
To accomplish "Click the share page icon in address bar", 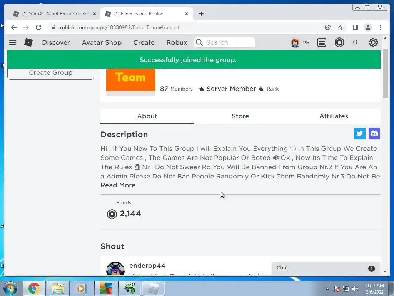I will click(328, 27).
